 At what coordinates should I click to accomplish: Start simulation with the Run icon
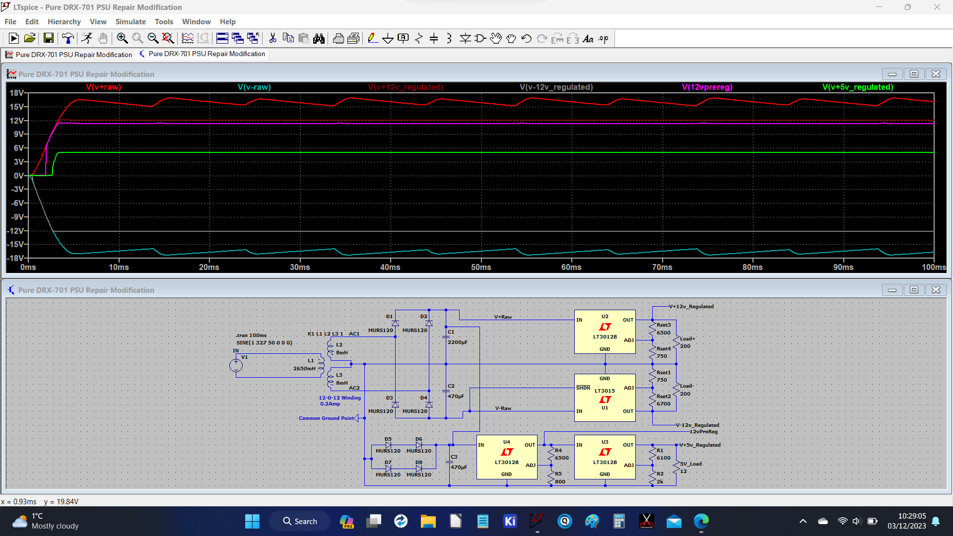pyautogui.click(x=87, y=38)
